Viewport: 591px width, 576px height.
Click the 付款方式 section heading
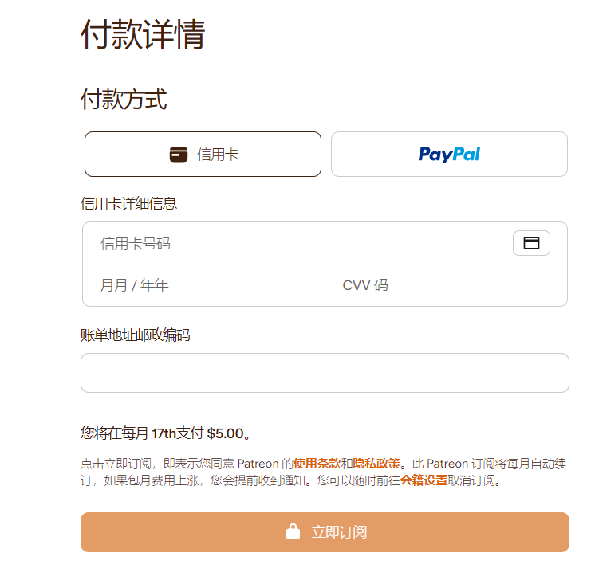tap(124, 99)
